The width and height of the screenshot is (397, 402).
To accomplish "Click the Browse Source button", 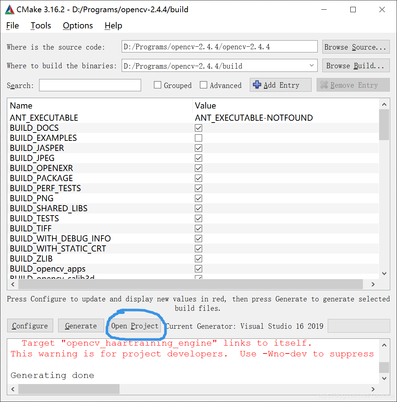I will [356, 47].
